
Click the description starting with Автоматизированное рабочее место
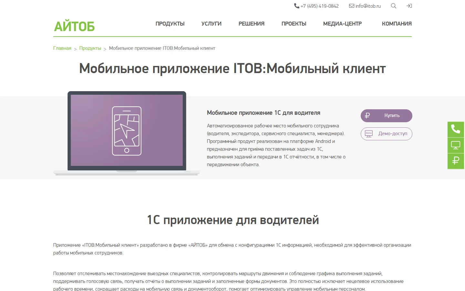[276, 145]
